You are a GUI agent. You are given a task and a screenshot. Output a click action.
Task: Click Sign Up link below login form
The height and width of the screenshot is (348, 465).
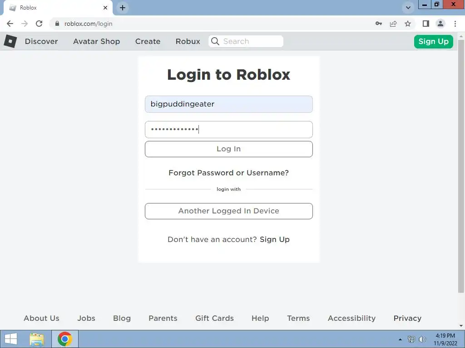click(x=274, y=239)
